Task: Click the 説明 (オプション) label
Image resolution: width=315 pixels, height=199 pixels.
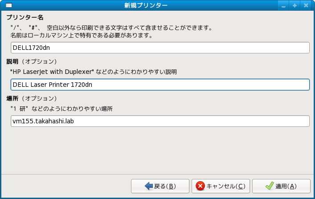Action: [31, 61]
